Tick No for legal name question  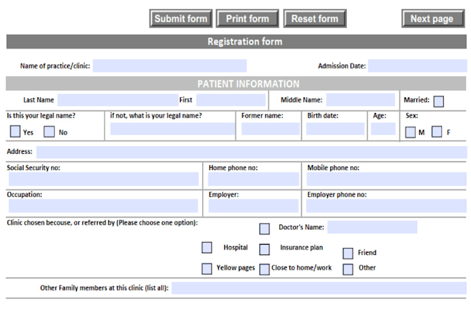tap(49, 131)
